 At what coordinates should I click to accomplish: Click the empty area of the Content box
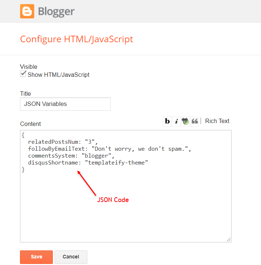[x=126, y=216]
